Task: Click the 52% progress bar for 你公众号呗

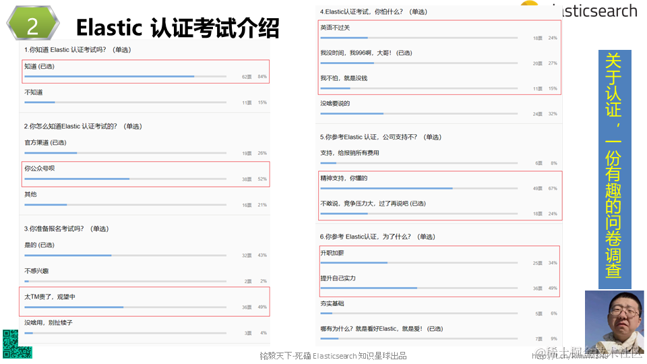Action: coord(125,179)
